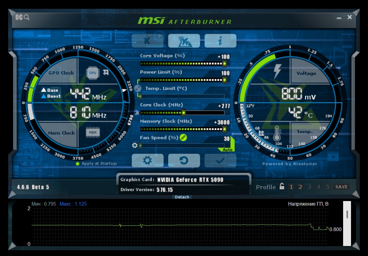368x256 pixels.
Task: Click the Напряжение ГП, В graph title
Action: 308,204
